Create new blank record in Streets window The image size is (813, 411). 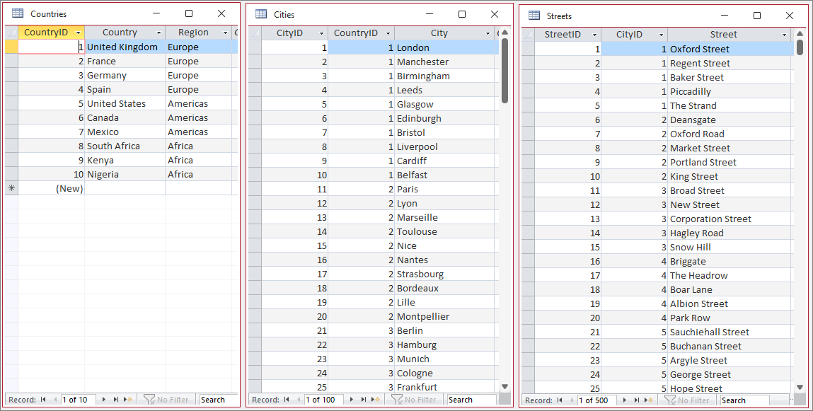click(649, 400)
